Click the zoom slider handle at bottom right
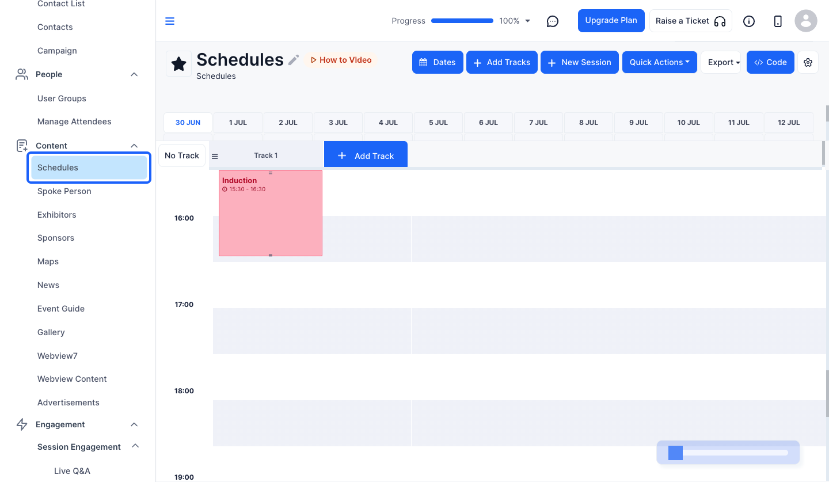829x482 pixels. coord(675,453)
